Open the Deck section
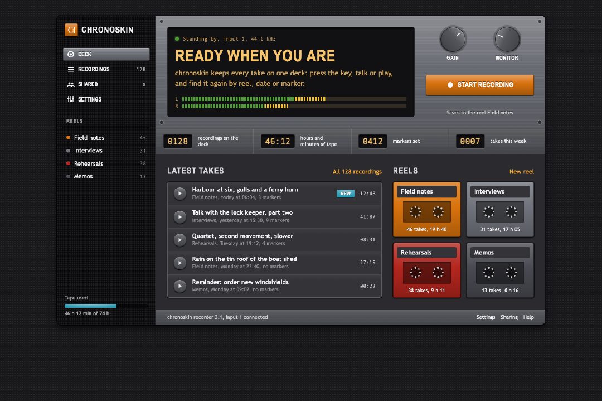Viewport: 602px width, 401px height. (x=106, y=54)
